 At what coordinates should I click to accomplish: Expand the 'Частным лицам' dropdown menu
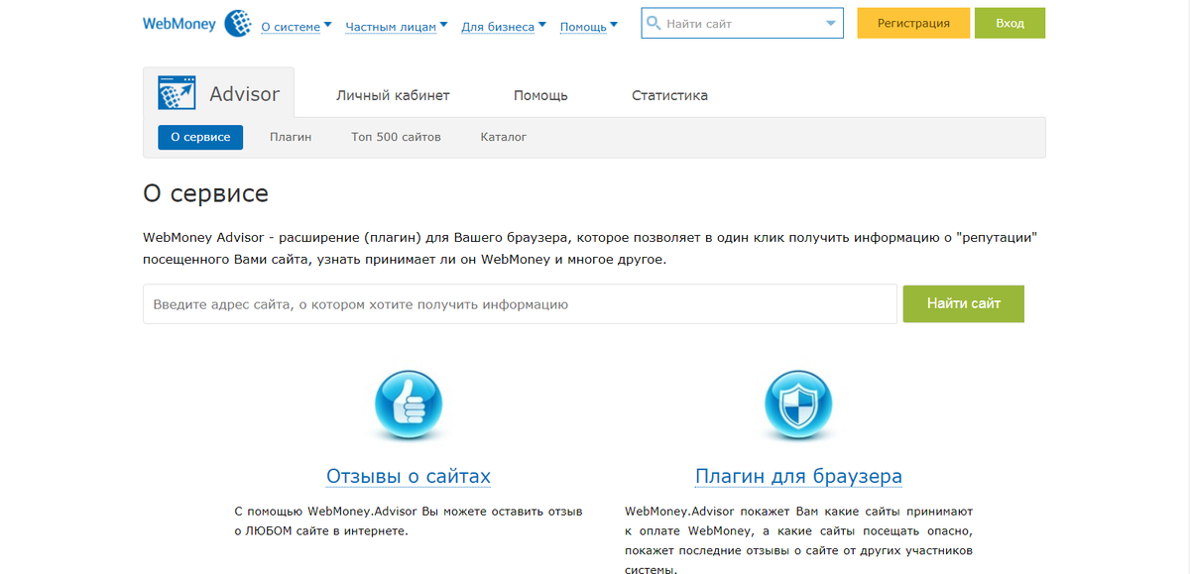pyautogui.click(x=397, y=27)
